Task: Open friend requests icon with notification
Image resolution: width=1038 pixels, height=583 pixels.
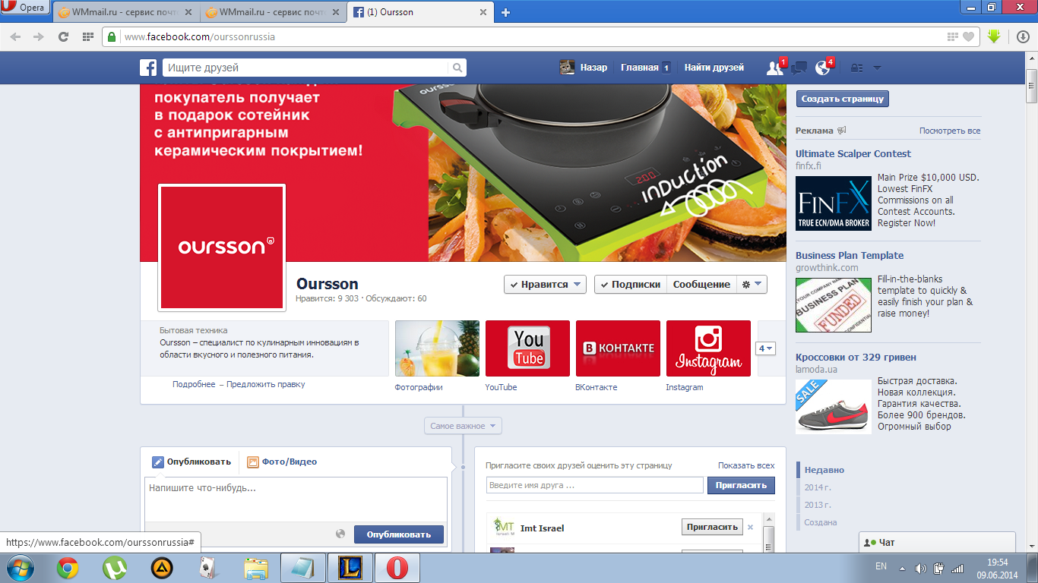Action: pos(774,68)
